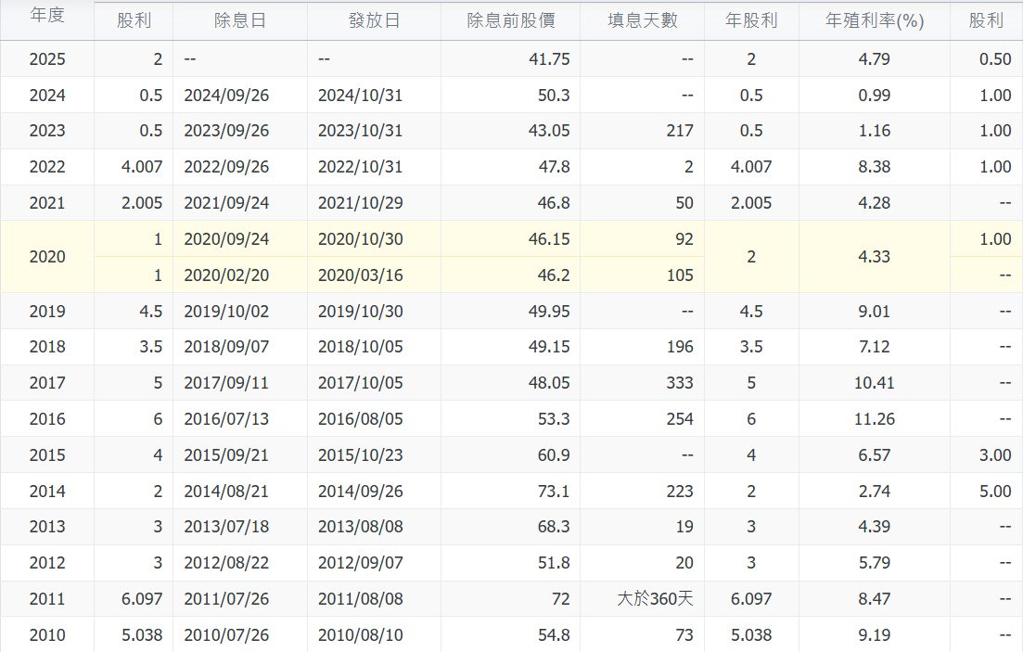Select the 2013 year cell

point(47,527)
